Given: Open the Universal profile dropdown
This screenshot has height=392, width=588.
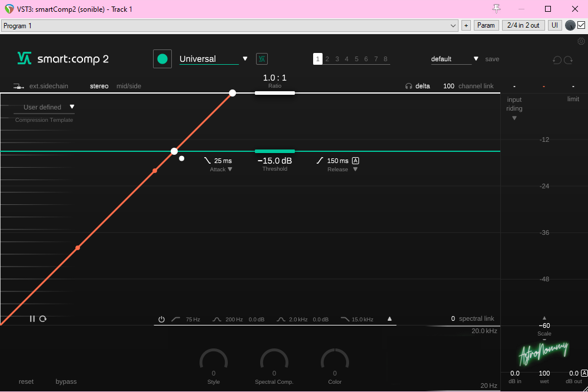Looking at the screenshot, I should tap(245, 59).
